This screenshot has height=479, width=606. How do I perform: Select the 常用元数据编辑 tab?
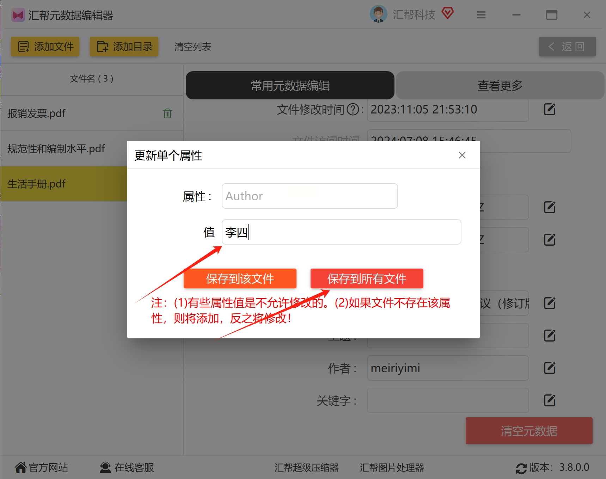click(x=290, y=85)
